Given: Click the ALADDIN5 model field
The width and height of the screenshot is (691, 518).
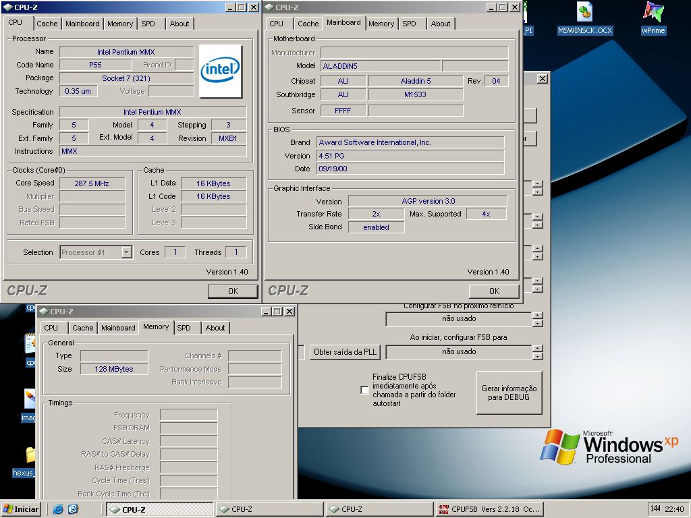Looking at the screenshot, I should pos(381,66).
